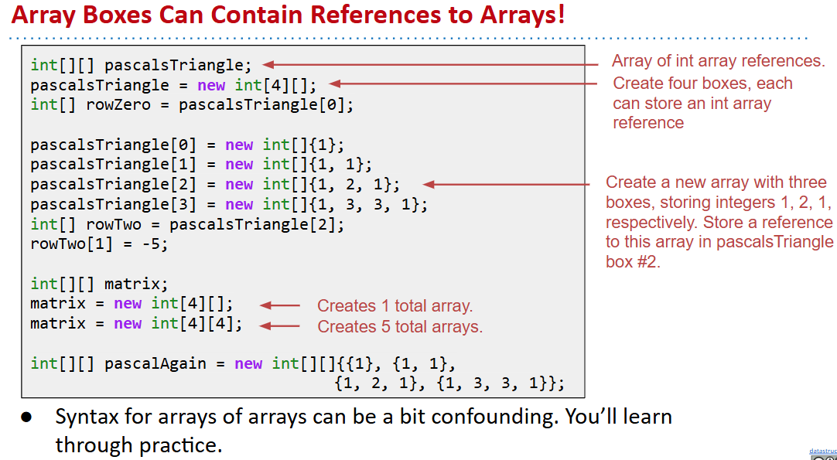Click the 'int[][] matrix;' declaration line
The height and width of the screenshot is (460, 837).
click(99, 284)
